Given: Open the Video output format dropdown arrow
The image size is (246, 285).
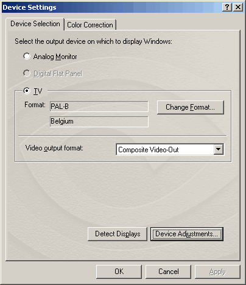Looking at the screenshot, I should (x=219, y=150).
